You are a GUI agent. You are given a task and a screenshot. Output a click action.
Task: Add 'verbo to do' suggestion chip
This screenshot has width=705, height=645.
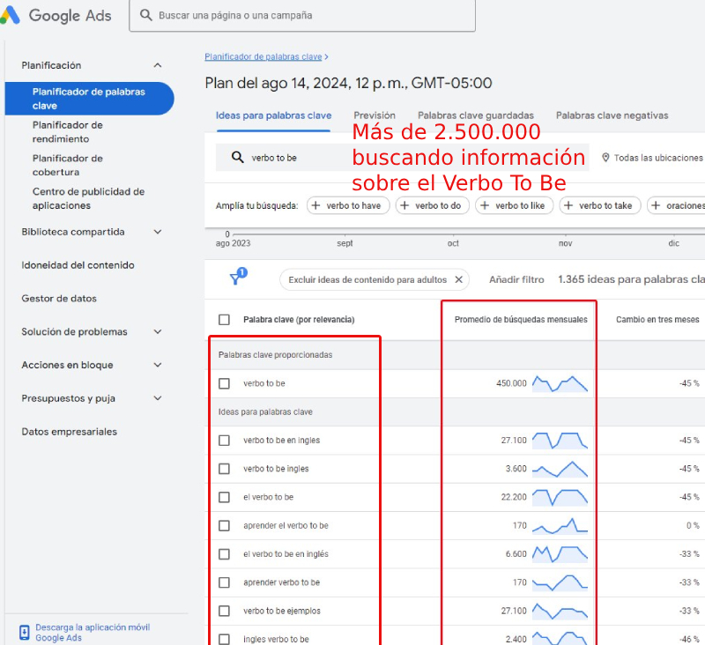(432, 205)
